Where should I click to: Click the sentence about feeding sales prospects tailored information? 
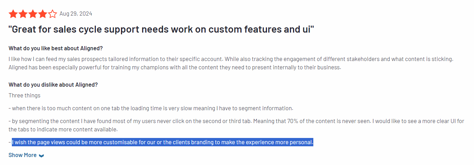tap(116, 59)
